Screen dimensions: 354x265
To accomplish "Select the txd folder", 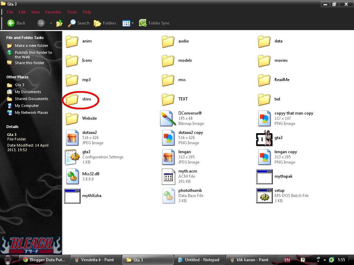I will [x=269, y=99].
